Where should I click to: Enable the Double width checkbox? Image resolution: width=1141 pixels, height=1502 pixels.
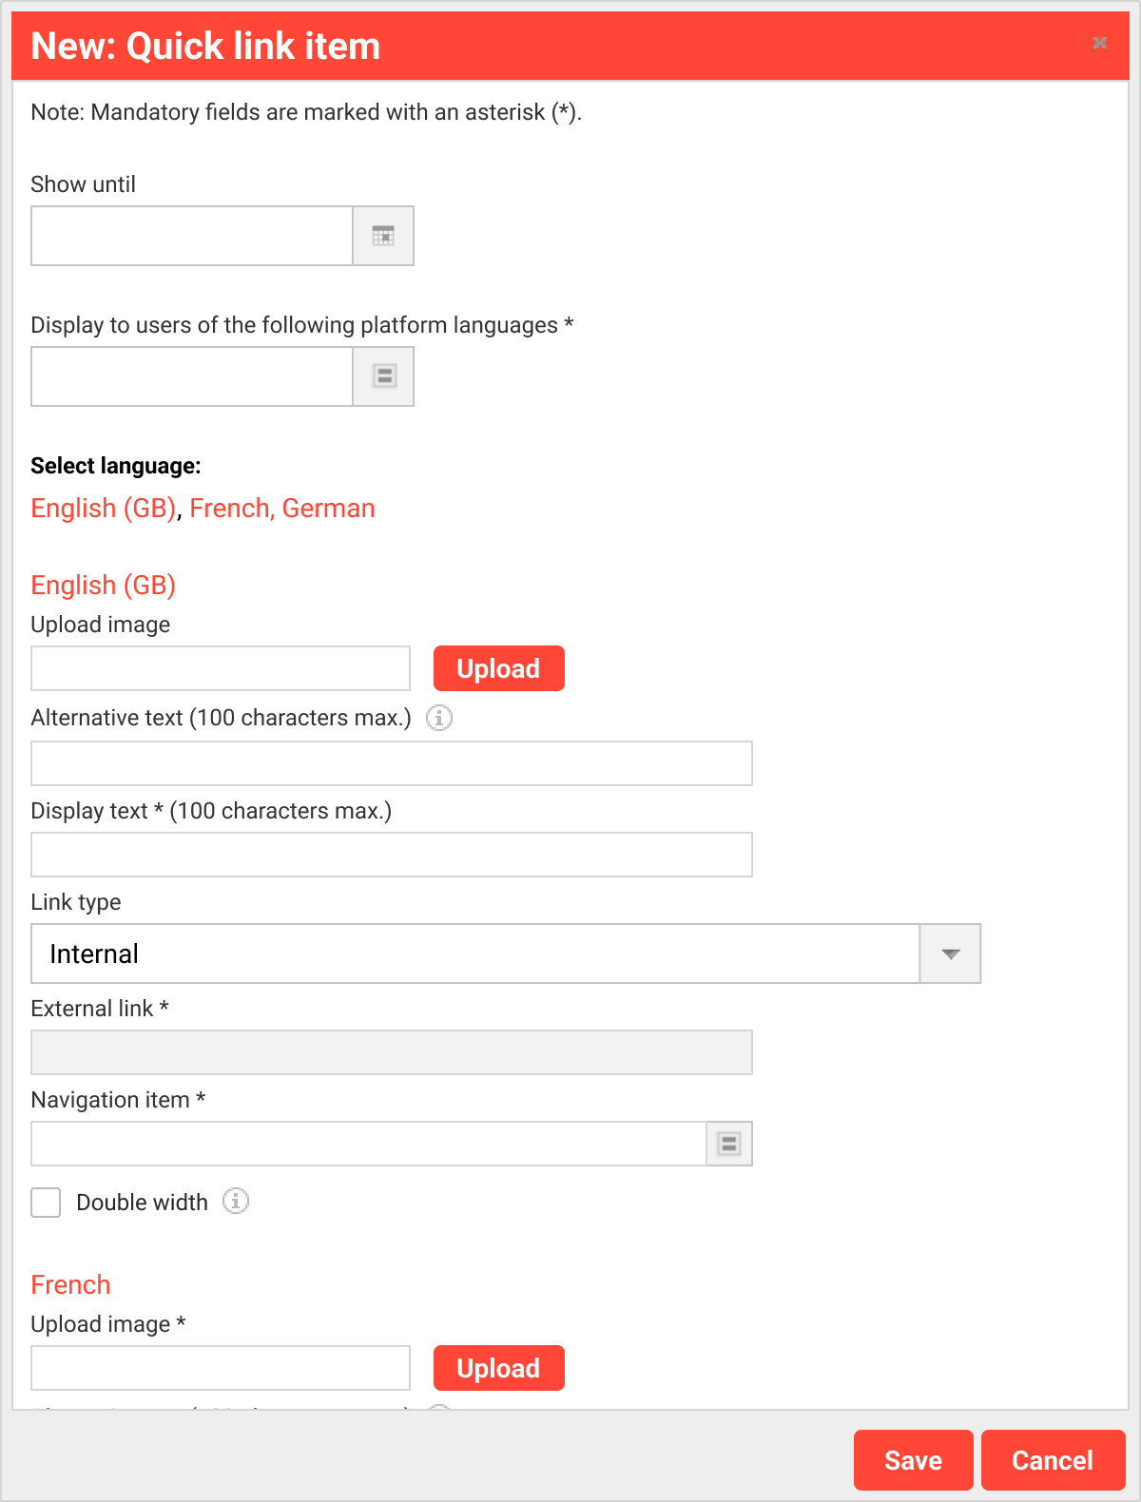(45, 1202)
